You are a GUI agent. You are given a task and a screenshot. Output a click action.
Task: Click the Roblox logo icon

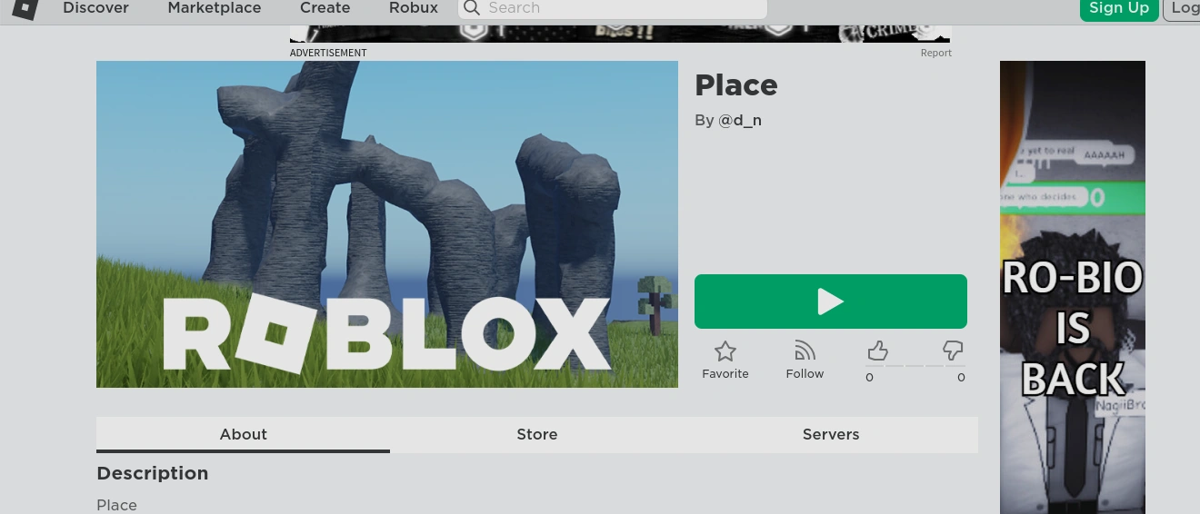point(25,8)
